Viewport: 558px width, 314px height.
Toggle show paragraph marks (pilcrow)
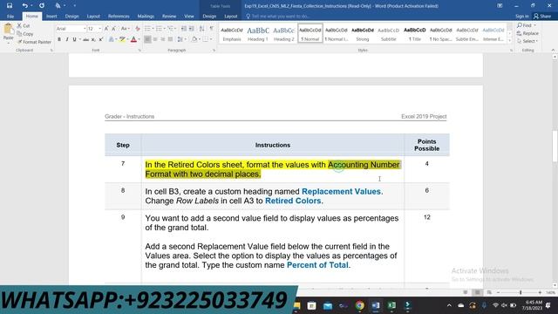[x=212, y=29]
